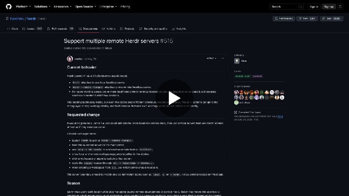Image resolution: width=349 pixels, height=196 pixels.
Task: Open the Projects tab
Action: pyautogui.click(x=127, y=29)
